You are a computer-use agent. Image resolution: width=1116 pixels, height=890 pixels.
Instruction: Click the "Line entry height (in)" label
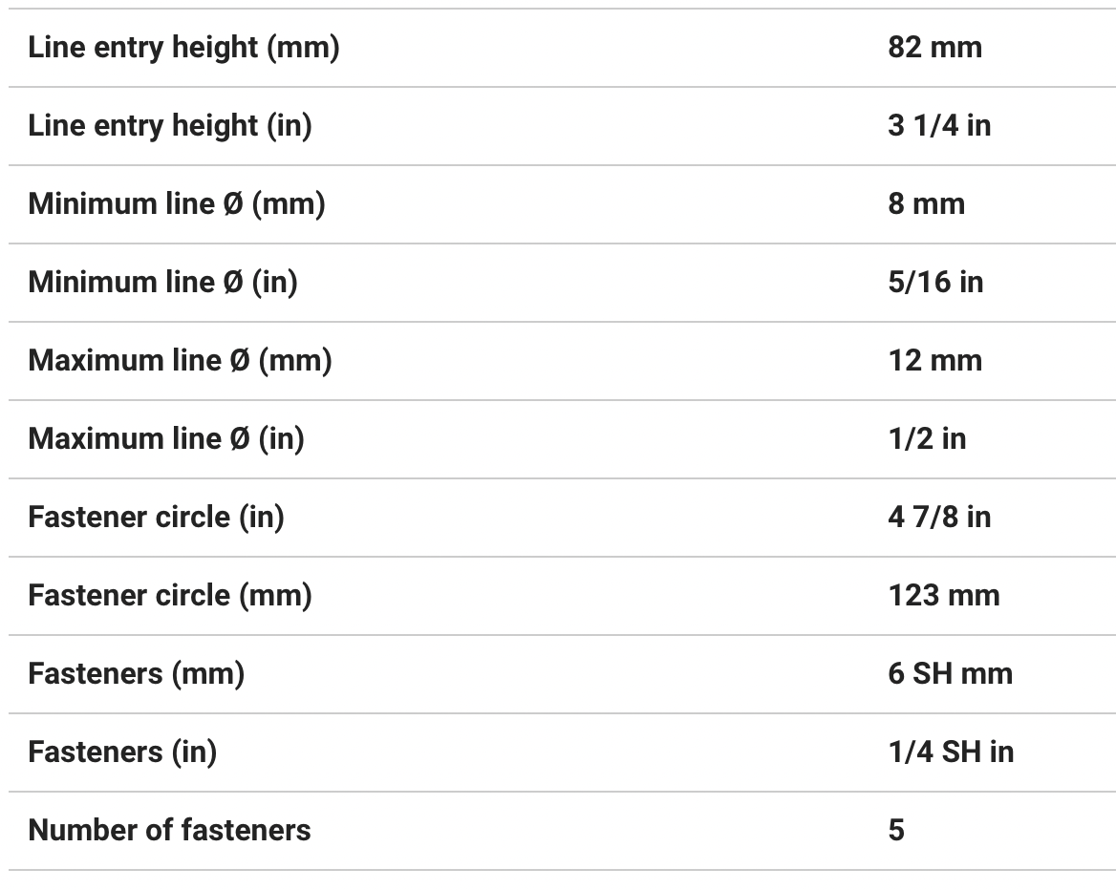170,126
